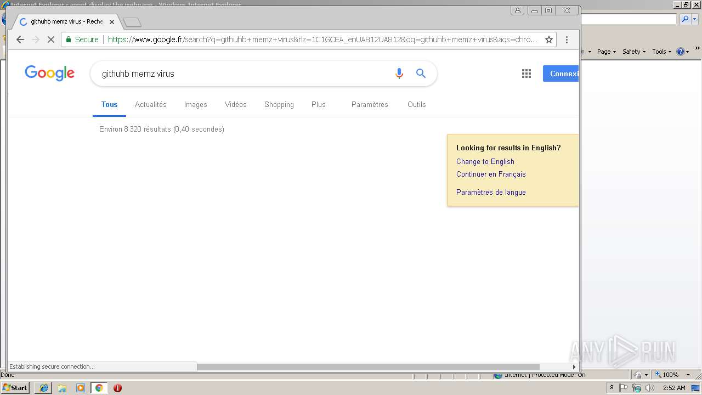702x395 pixels.
Task: Close the 'githuhb memz virus' tab
Action: [x=112, y=22]
